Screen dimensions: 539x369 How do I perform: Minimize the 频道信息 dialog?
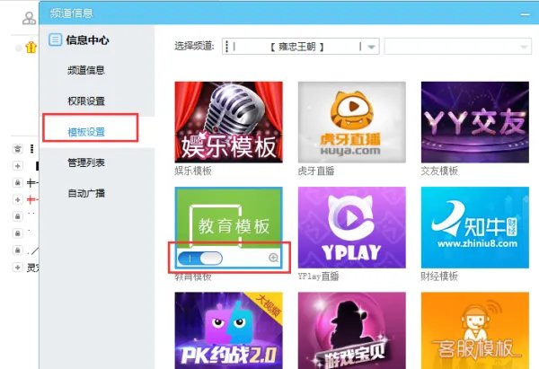click(525, 14)
